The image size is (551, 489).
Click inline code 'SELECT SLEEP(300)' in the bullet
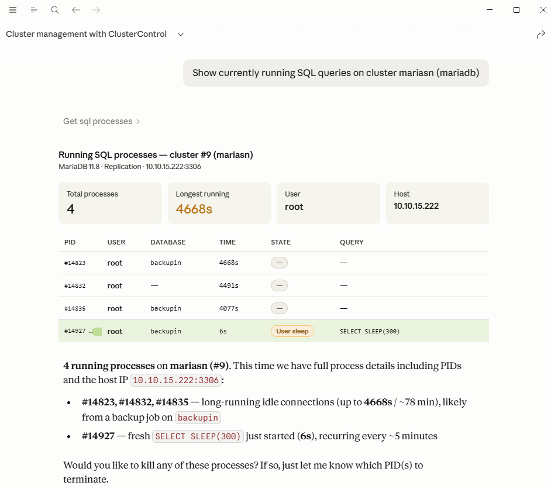[x=198, y=436]
